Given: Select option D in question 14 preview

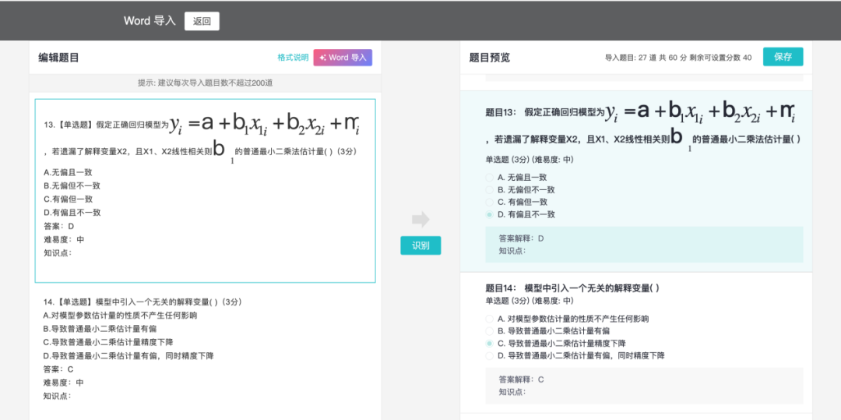Looking at the screenshot, I should pyautogui.click(x=490, y=356).
